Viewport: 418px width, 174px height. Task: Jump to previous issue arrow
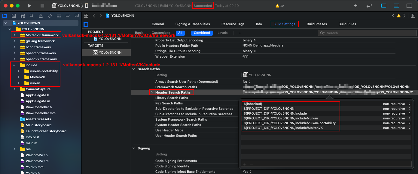coord(393,16)
